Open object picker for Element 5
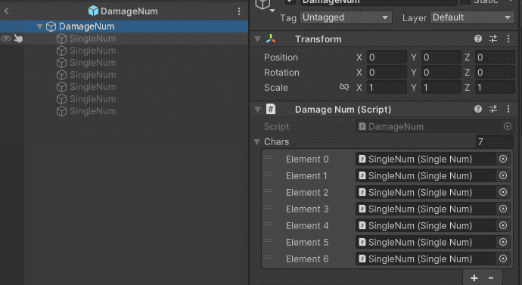This screenshot has width=522, height=285. [502, 242]
